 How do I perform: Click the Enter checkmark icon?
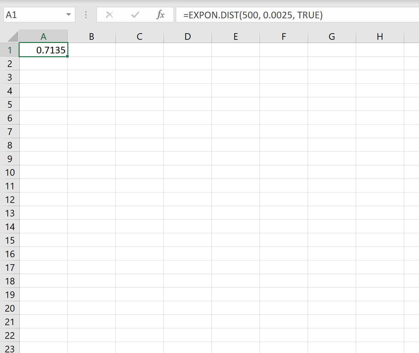[135, 15]
